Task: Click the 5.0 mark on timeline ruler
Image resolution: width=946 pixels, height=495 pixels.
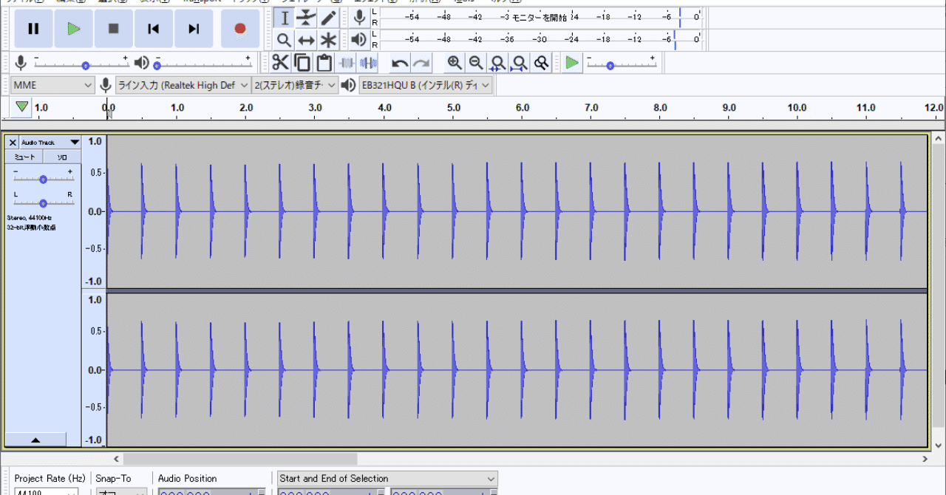Action: click(x=454, y=108)
